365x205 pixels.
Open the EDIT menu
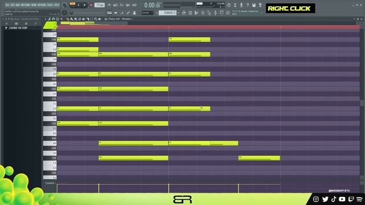[13, 5]
